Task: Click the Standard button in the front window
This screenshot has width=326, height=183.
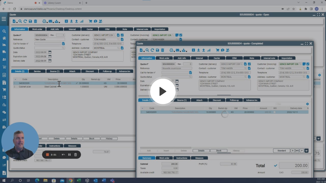Action: 281,151
